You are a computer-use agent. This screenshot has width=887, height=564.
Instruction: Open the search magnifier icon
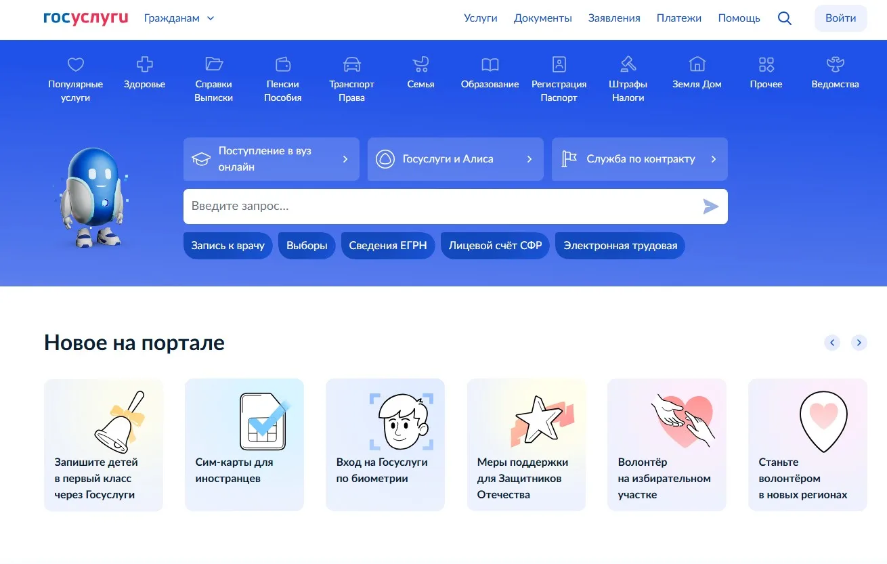pyautogui.click(x=785, y=18)
